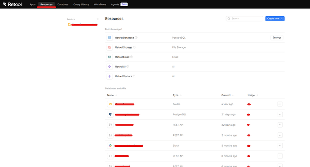310x167 pixels.
Task: Select the folder in Folders sidebar
Action: [x=83, y=25]
